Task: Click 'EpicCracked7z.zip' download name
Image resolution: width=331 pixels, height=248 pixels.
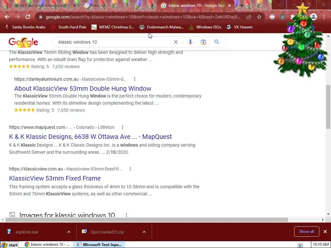Action: tap(107, 232)
